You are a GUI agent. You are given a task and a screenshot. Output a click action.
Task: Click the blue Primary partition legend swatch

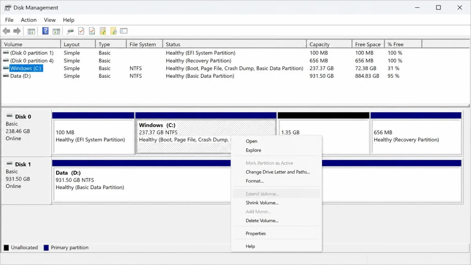pyautogui.click(x=46, y=248)
